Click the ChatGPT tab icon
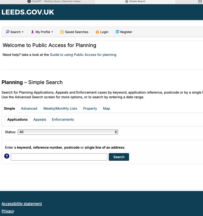The height and width of the screenshot is (216, 203). coord(29,1)
